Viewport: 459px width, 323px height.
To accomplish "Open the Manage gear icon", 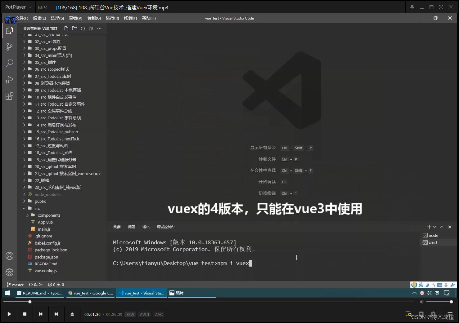I will 10,272.
